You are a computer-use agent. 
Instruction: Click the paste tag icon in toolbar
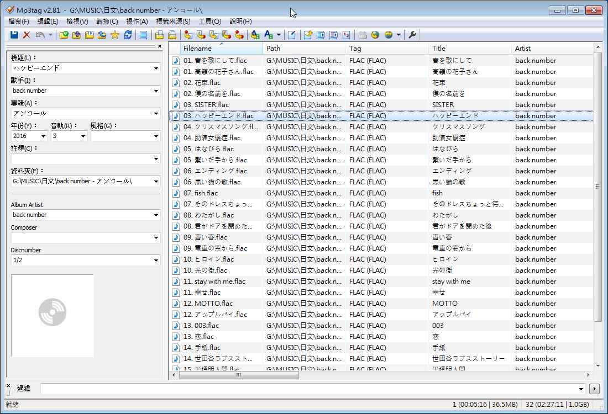pyautogui.click(x=172, y=35)
